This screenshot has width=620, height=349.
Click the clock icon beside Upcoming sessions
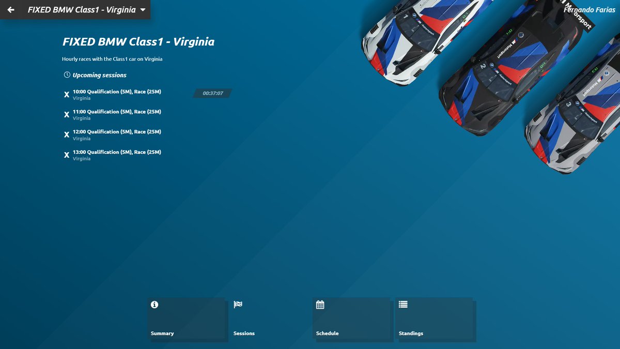coord(67,75)
